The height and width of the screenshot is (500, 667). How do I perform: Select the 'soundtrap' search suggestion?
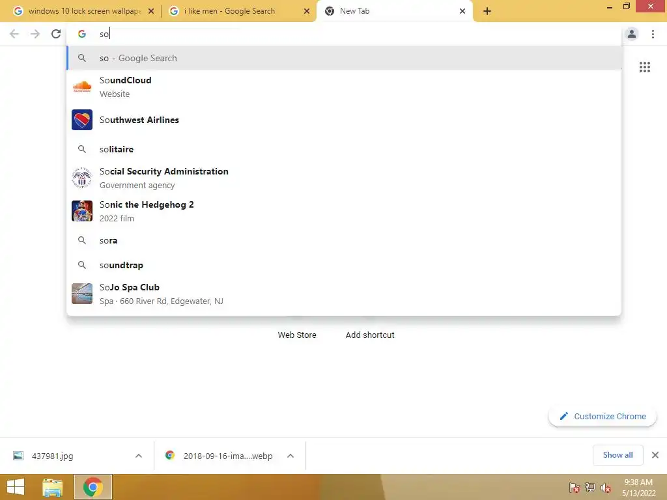344,265
